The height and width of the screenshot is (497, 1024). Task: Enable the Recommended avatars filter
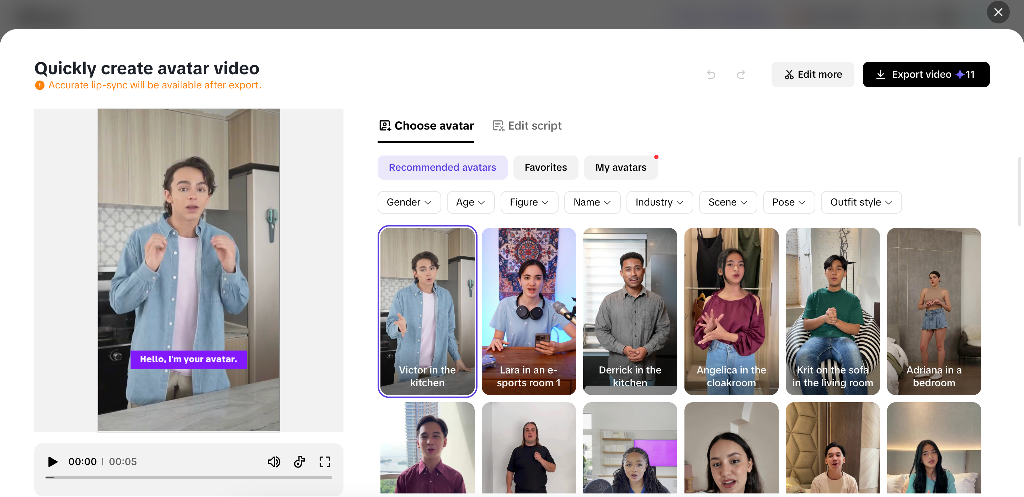coord(442,167)
